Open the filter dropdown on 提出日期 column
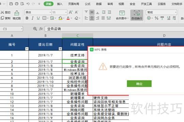The height and width of the screenshot is (122, 184). 60,49
